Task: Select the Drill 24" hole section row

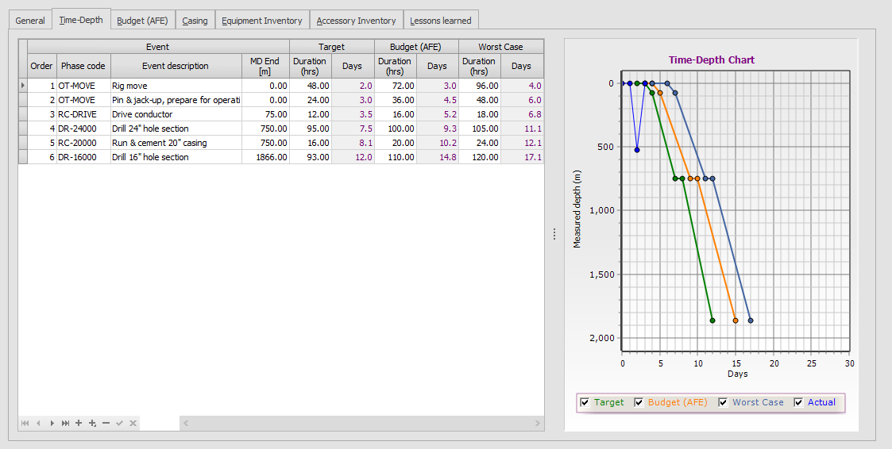Action: (175, 129)
